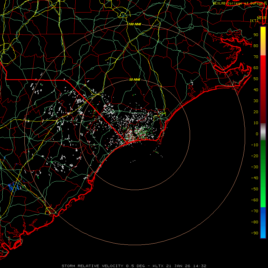Click the 50 NMI range ring label
This screenshot has width=268, height=268.
tap(135, 80)
